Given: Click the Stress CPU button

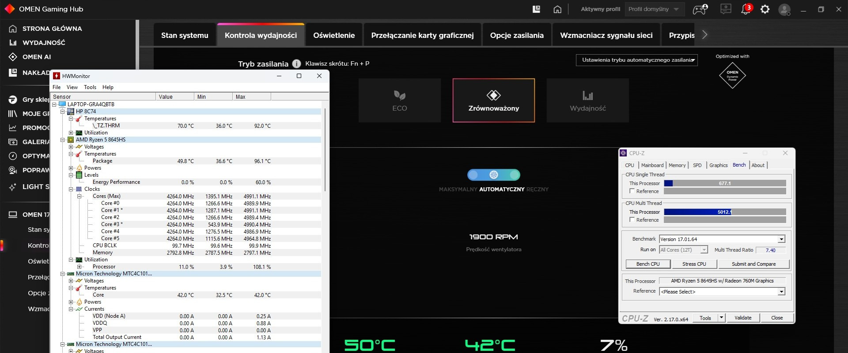Looking at the screenshot, I should coord(694,264).
